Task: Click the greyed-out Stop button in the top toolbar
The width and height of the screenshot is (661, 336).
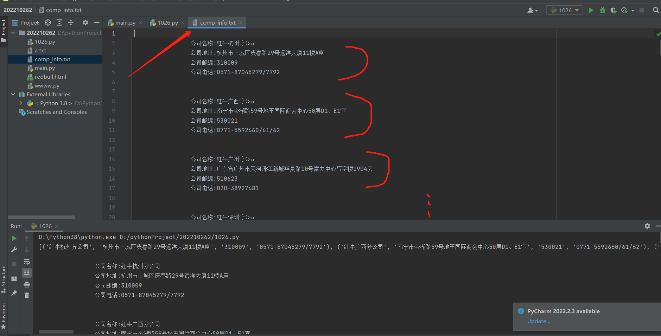Action: (x=642, y=10)
